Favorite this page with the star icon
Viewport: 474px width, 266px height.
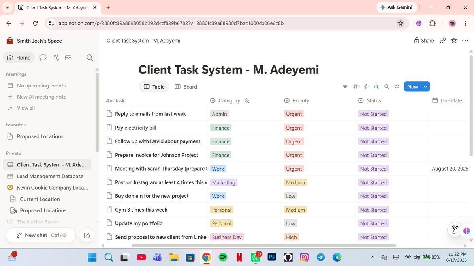454,41
